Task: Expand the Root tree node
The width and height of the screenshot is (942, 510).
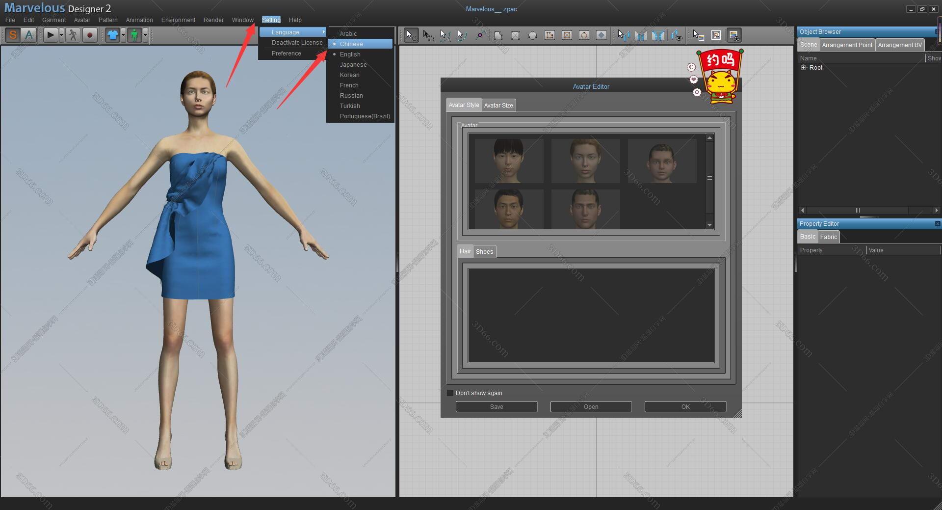Action: (x=803, y=68)
